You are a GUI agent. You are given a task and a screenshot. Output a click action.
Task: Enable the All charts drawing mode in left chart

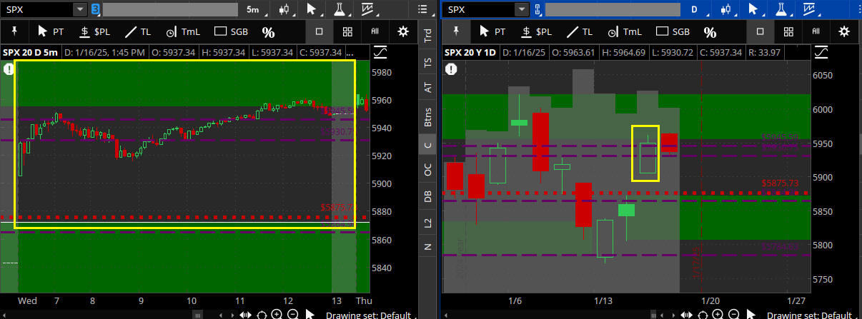(x=375, y=32)
